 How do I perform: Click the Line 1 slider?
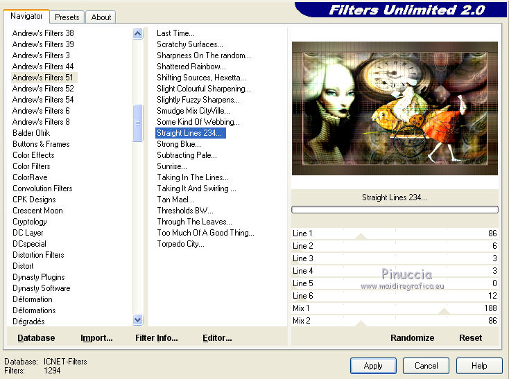[395, 233]
